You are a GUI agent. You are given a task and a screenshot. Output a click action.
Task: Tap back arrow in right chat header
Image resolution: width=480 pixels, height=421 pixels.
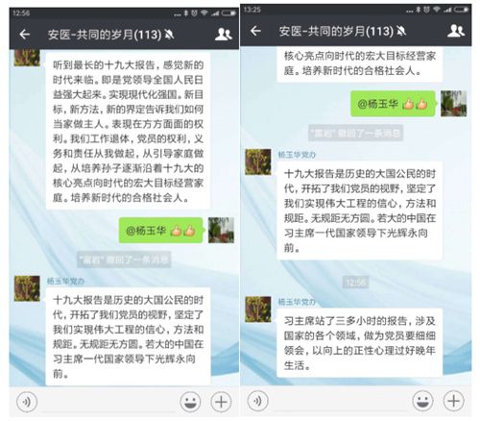pos(255,31)
